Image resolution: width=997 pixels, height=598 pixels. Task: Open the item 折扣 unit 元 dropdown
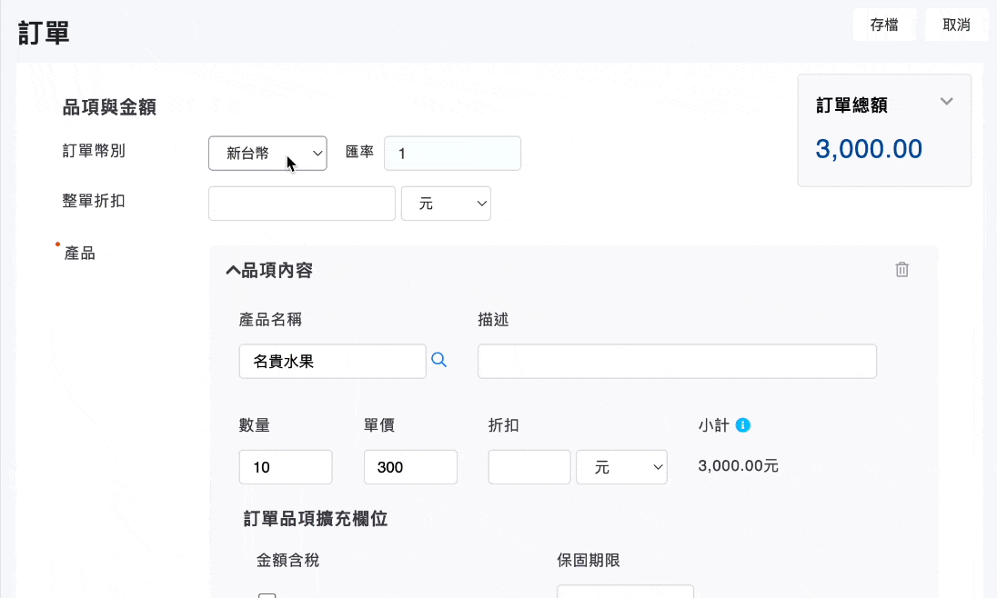[621, 467]
